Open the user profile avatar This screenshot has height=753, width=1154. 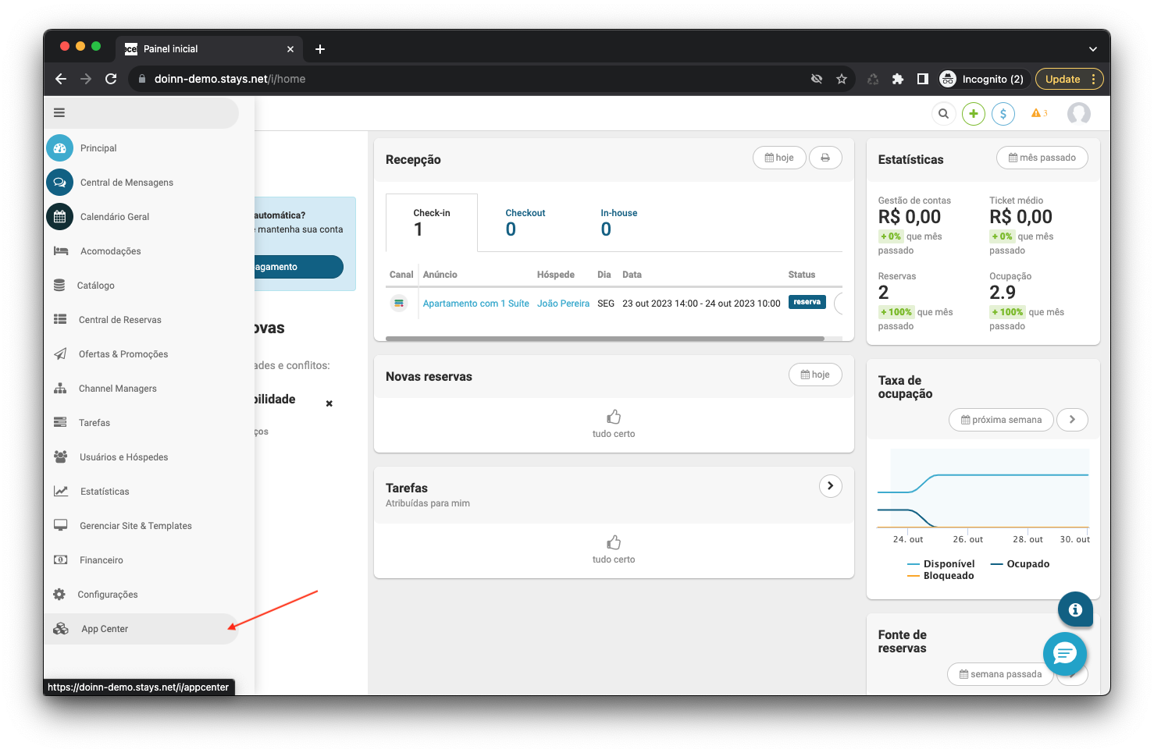click(x=1078, y=114)
